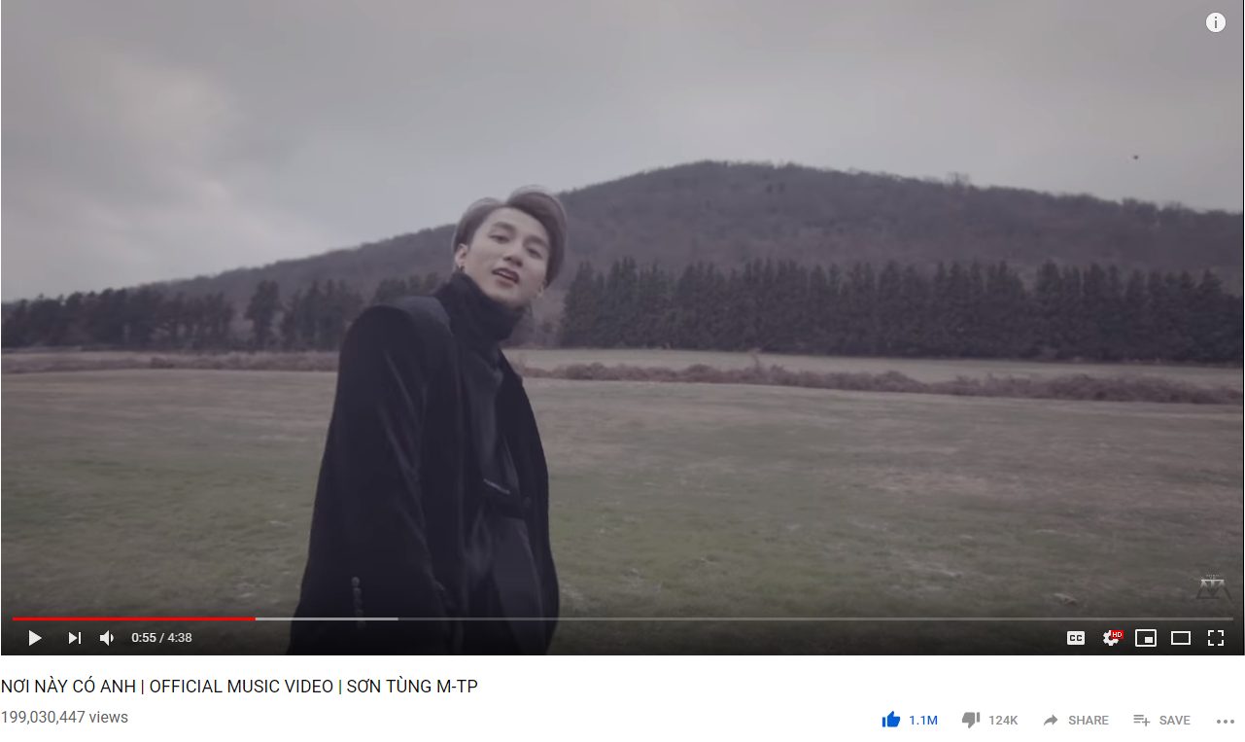Play the paused music video
Viewport: 1245px width, 742px height.
pos(34,638)
